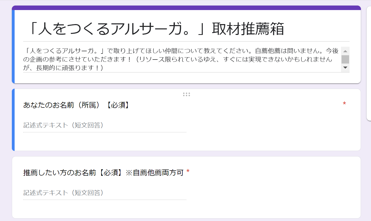Image resolution: width=371 pixels, height=221 pixels.
Task: Click the 記述式テキスト placeholder in the first field
Action: pos(63,125)
